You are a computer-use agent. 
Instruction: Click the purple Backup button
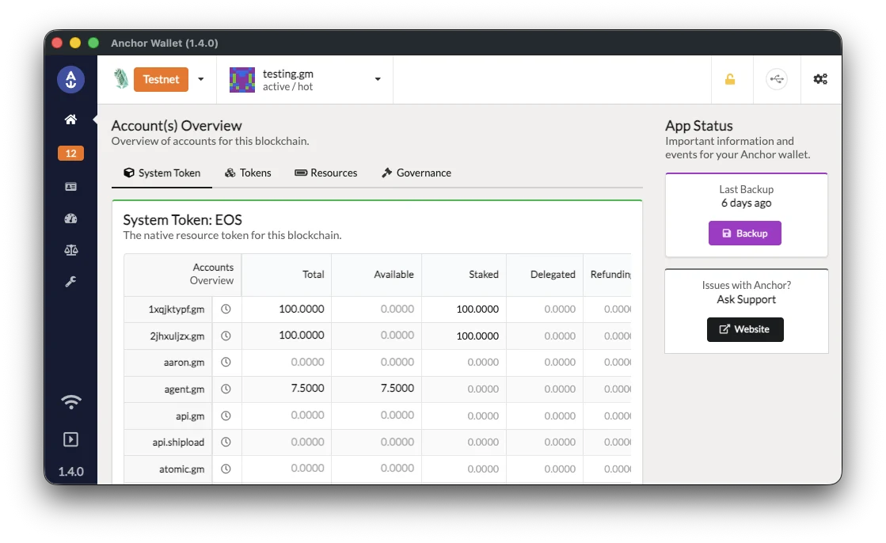745,234
